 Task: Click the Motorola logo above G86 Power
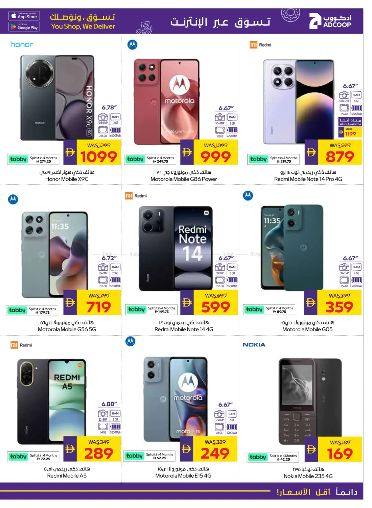[132, 45]
